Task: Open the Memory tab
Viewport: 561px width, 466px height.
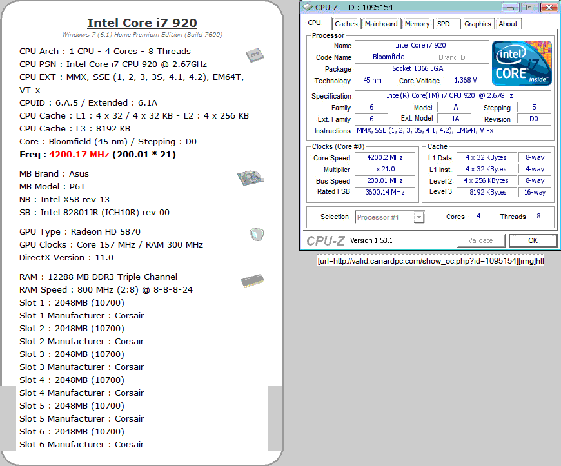Action: tap(417, 24)
